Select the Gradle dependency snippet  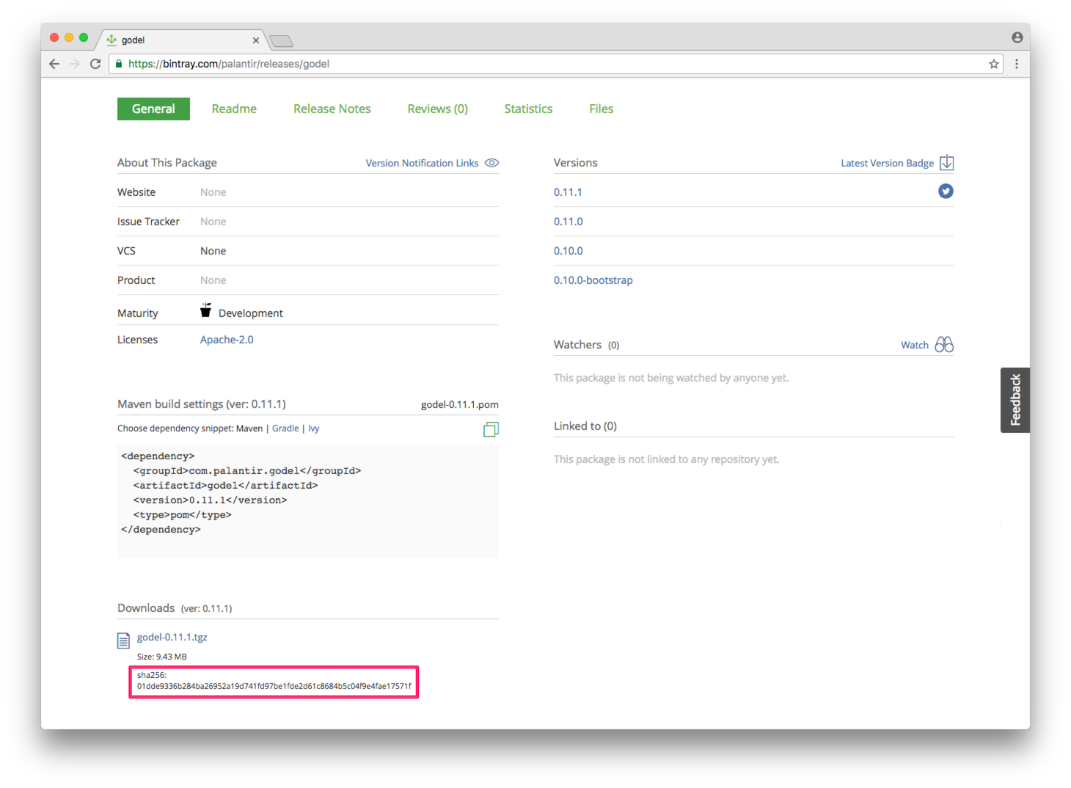(285, 428)
